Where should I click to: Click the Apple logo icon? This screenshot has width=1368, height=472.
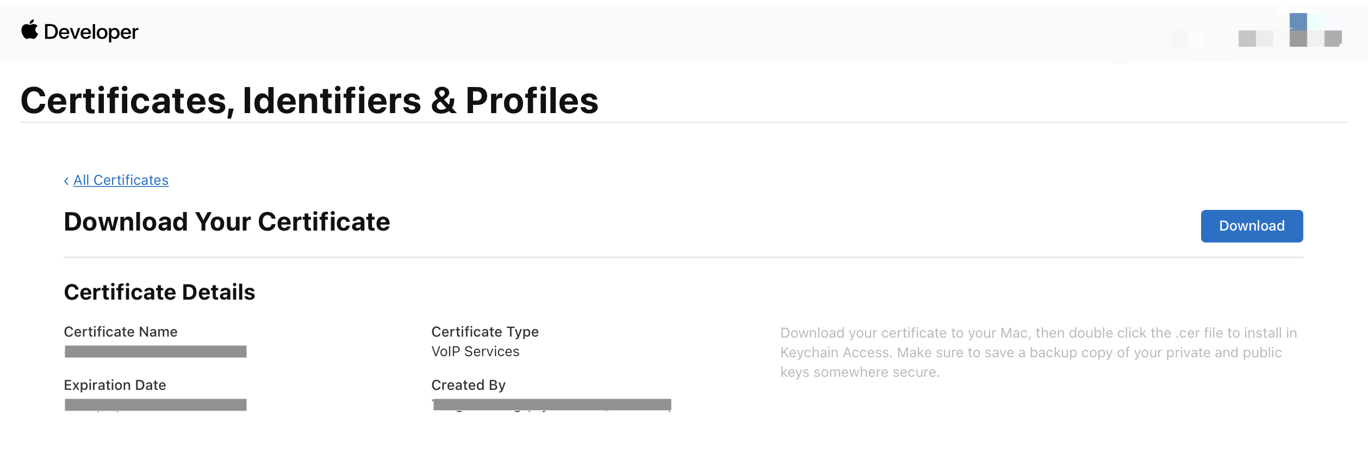[x=30, y=30]
